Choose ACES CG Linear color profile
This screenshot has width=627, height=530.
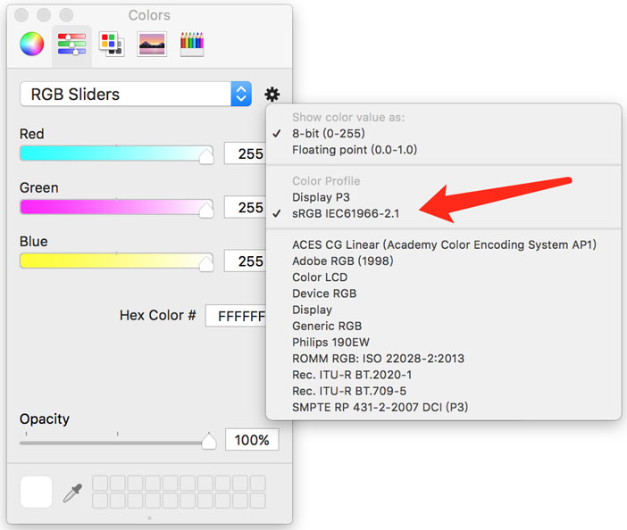point(443,244)
